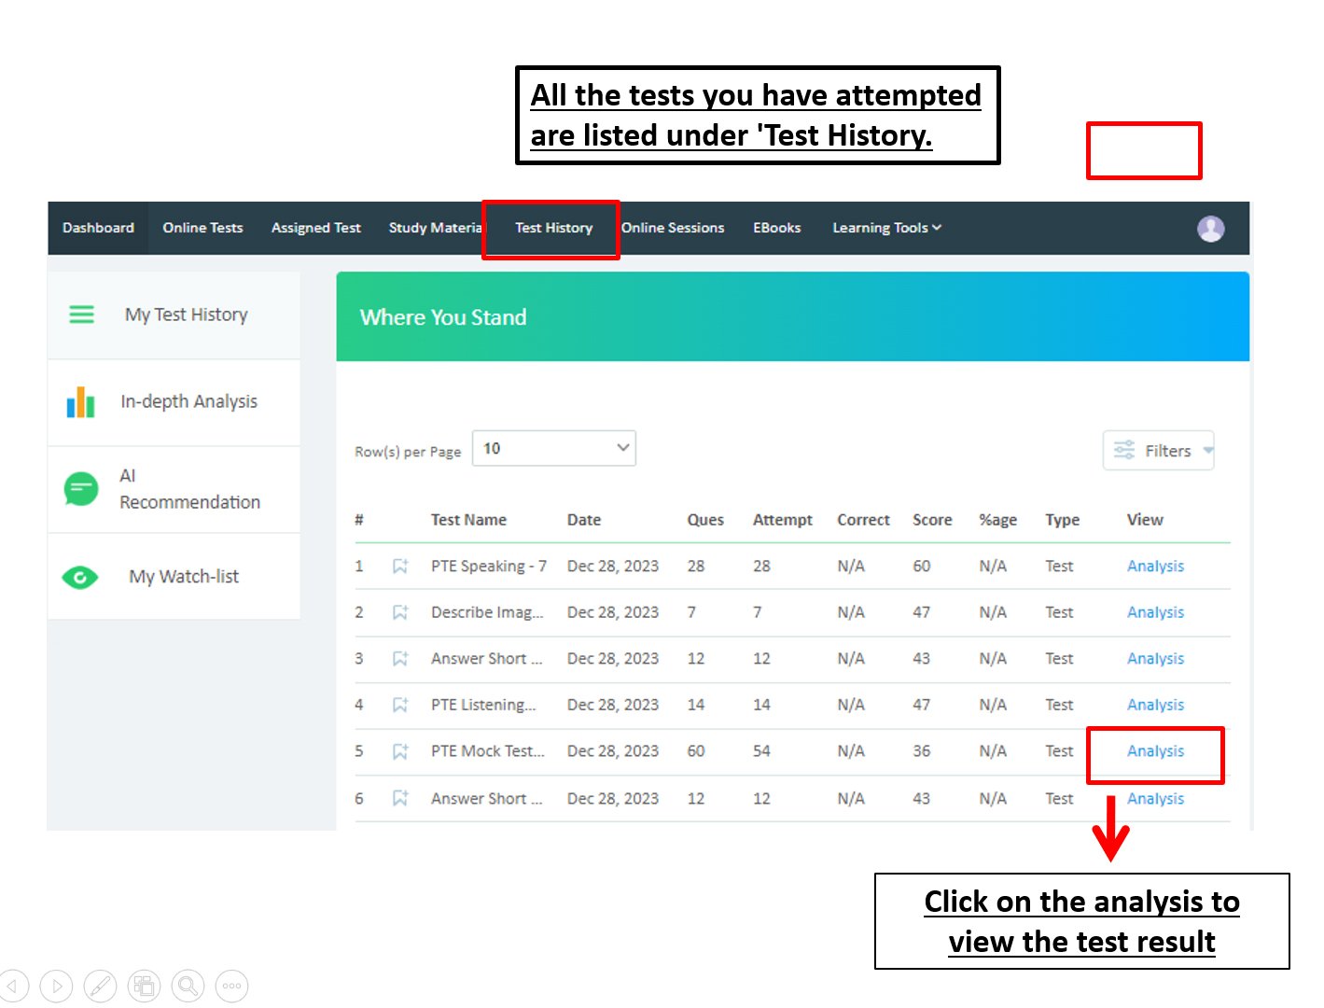Click the Test Name column header

468,520
